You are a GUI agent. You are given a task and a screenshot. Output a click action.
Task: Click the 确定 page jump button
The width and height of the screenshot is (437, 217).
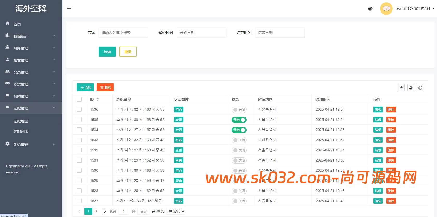[143, 211]
